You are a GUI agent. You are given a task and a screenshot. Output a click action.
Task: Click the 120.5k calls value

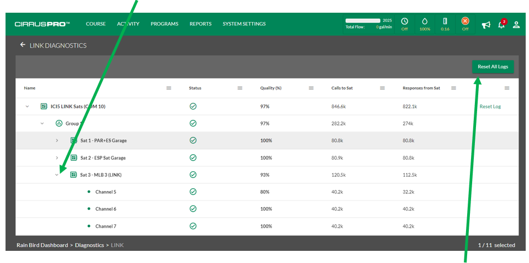pyautogui.click(x=338, y=175)
